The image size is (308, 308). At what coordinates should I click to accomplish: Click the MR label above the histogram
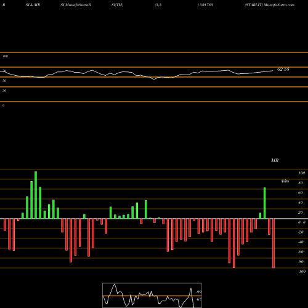[275, 160]
